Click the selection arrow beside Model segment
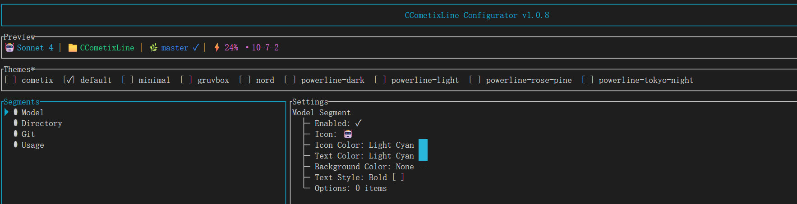797x204 pixels. coord(6,112)
